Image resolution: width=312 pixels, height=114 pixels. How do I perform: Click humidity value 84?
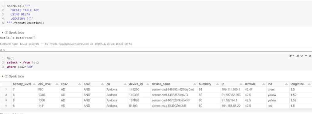(200, 89)
